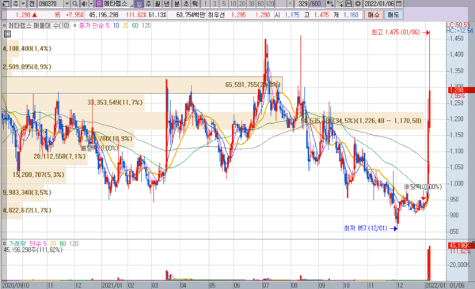
Task: Click the 33,353,549(11.7%) volume profile bar
Action: [x=73, y=103]
